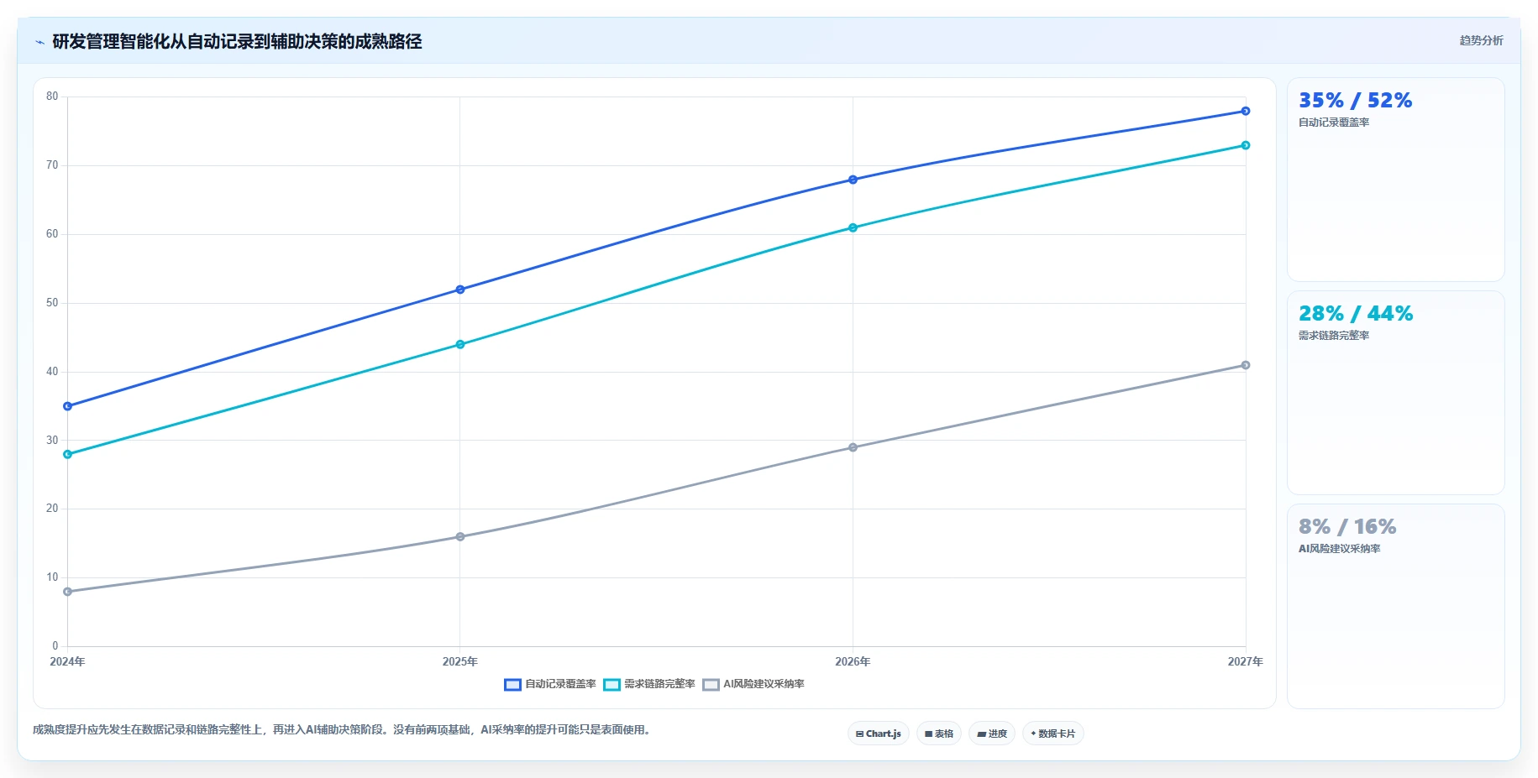Select the gray AI风险建议采纳率 point at 2024年
The width and height of the screenshot is (1538, 778).
click(x=68, y=592)
